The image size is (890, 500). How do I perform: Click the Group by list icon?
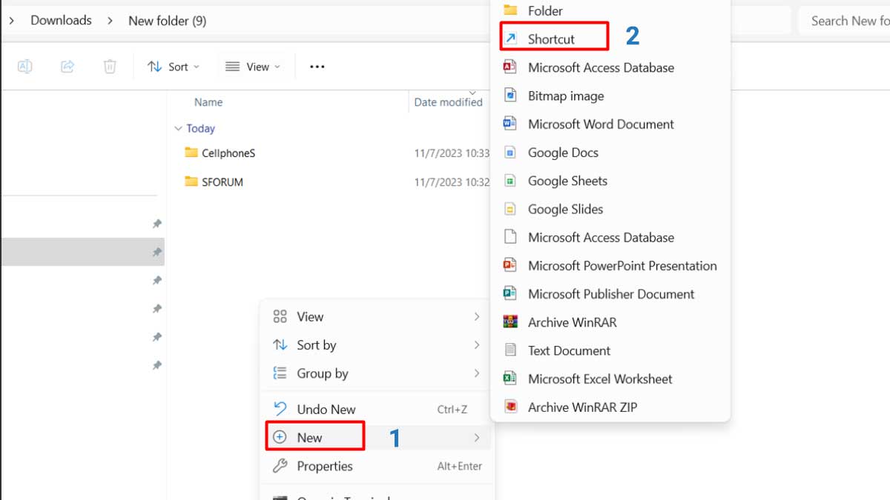tap(280, 373)
